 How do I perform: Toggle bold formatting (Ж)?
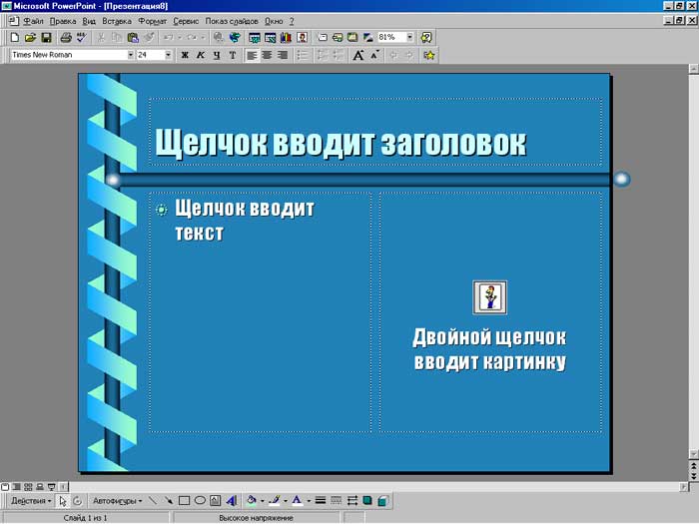pos(185,55)
